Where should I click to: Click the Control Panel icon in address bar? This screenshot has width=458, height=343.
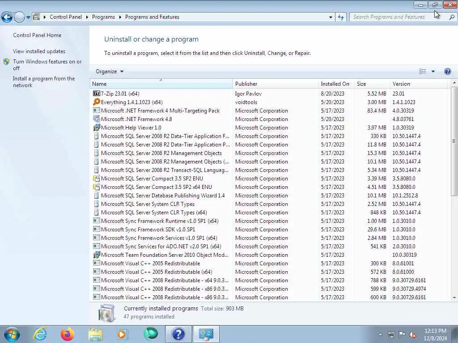[x=37, y=17]
